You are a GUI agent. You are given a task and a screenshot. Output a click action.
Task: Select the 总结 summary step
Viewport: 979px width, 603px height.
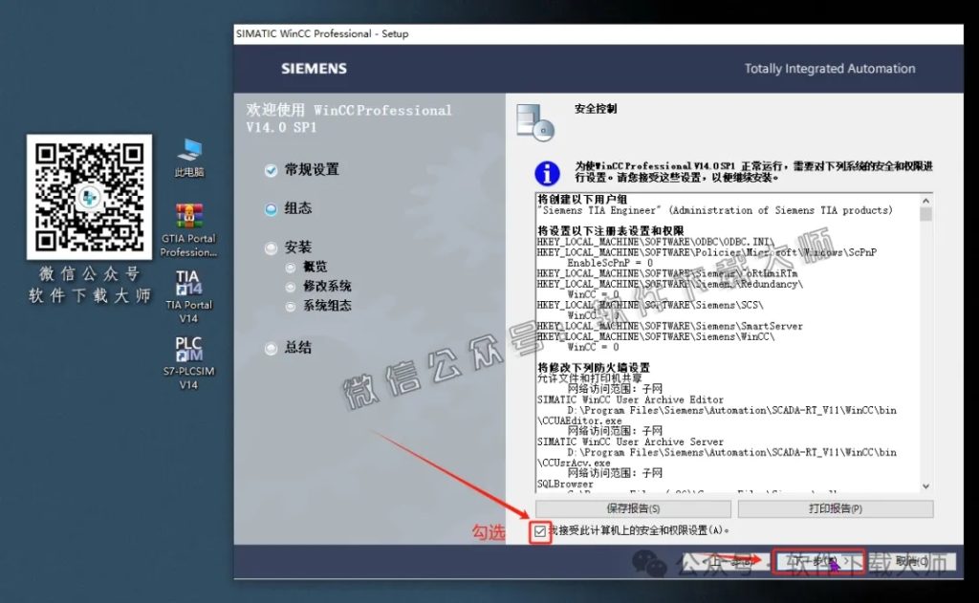click(x=271, y=348)
